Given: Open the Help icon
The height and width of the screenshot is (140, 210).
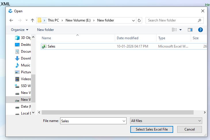Looking at the screenshot, I should click(200, 30).
